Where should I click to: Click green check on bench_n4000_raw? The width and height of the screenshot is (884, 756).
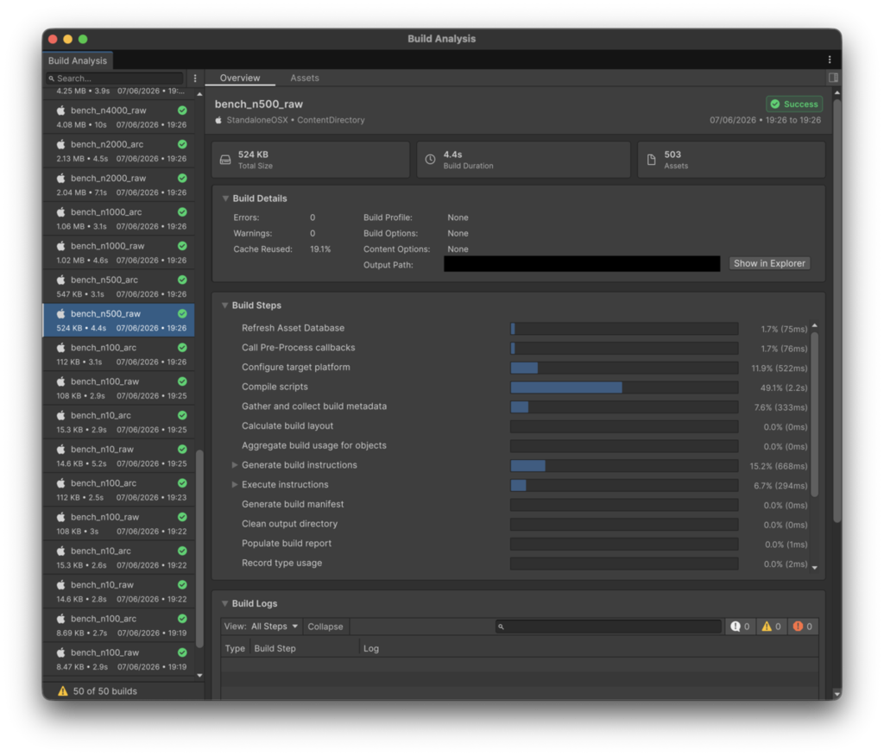(x=182, y=110)
